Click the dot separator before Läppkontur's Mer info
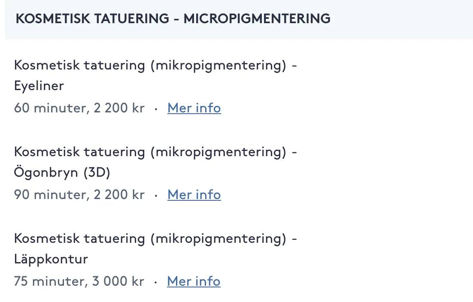 (156, 282)
